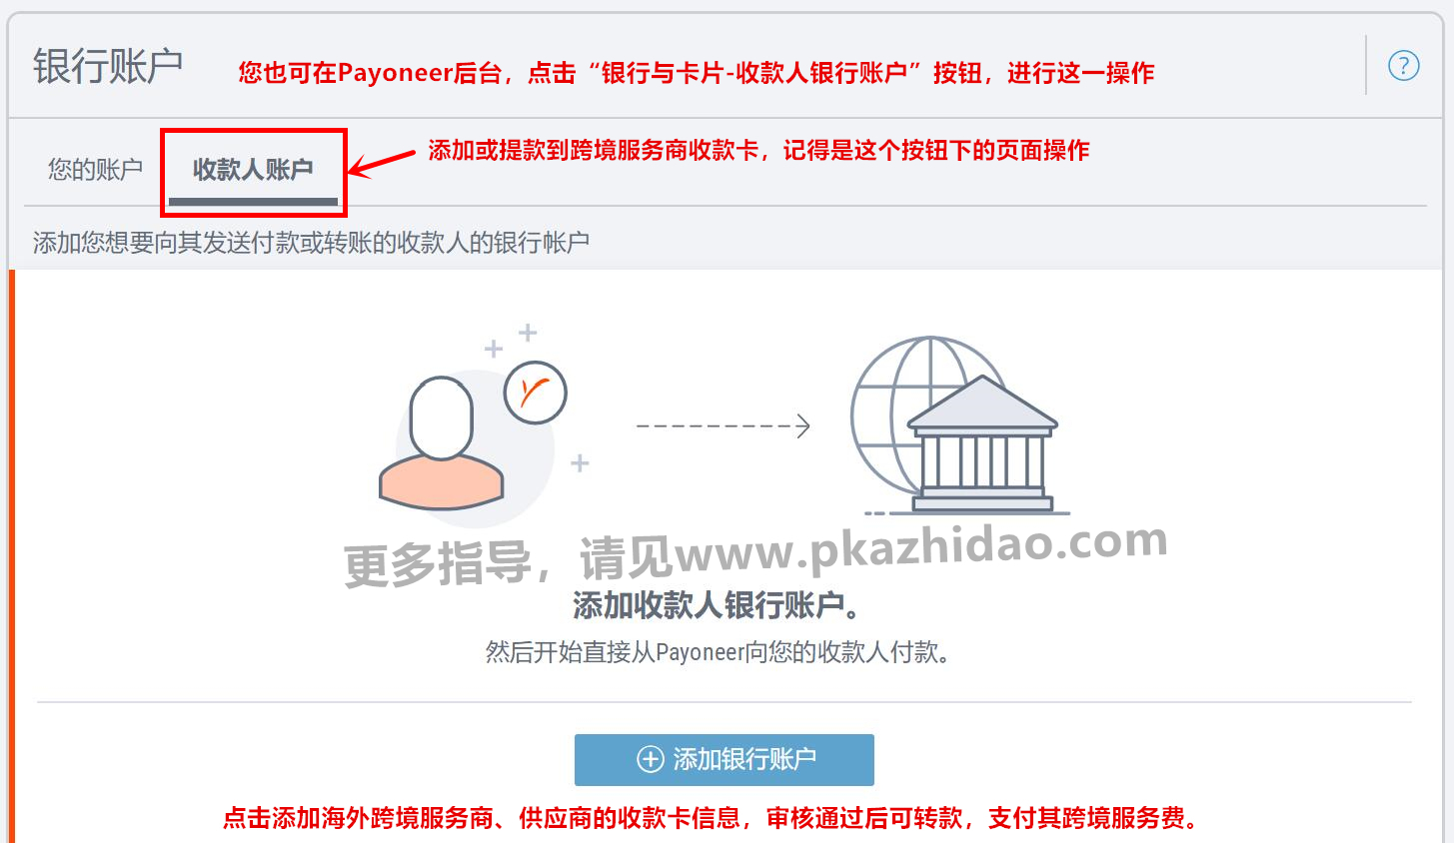
Task: Click the 银行账户 page heading
Action: [108, 66]
